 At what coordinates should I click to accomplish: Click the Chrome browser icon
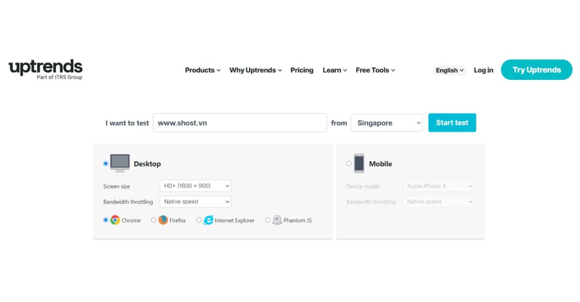point(115,220)
